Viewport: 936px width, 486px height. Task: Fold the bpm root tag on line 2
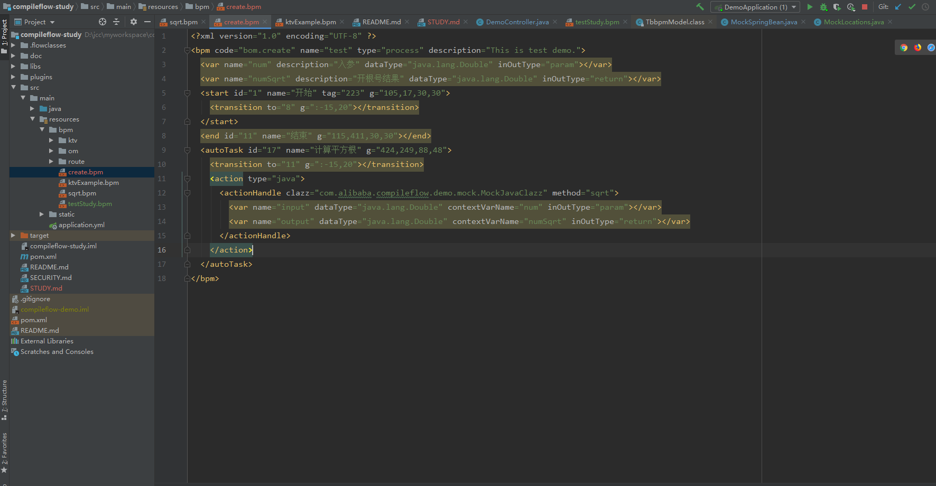coord(187,50)
